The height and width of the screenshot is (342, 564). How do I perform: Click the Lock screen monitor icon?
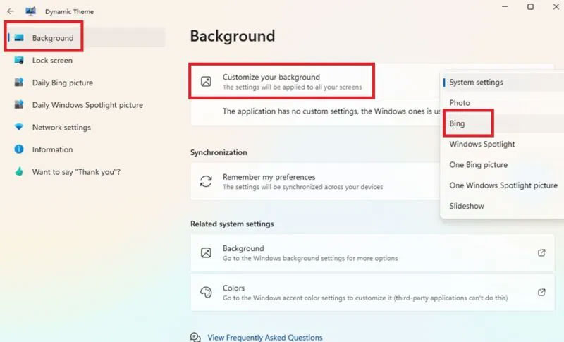point(19,61)
